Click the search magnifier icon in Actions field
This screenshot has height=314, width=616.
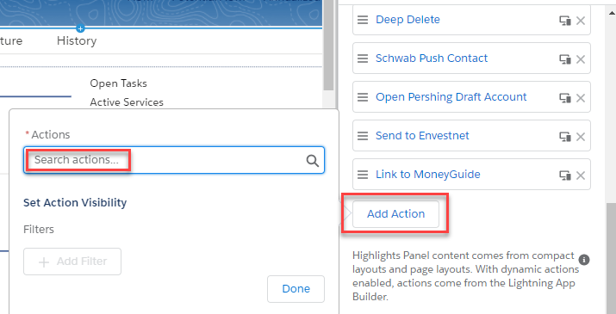[313, 161]
